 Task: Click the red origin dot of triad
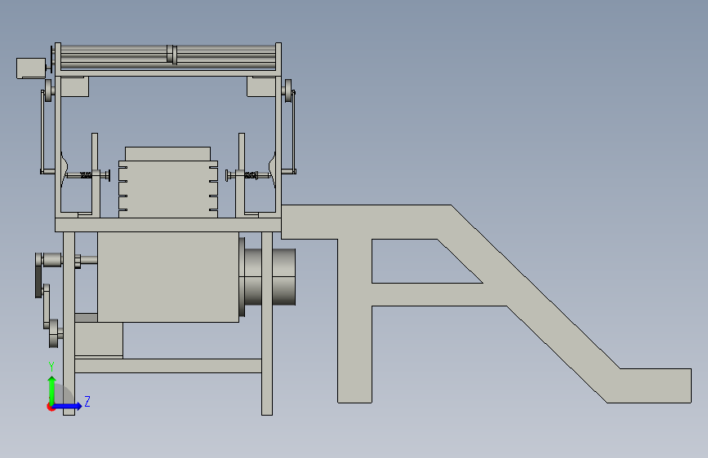tap(50, 407)
